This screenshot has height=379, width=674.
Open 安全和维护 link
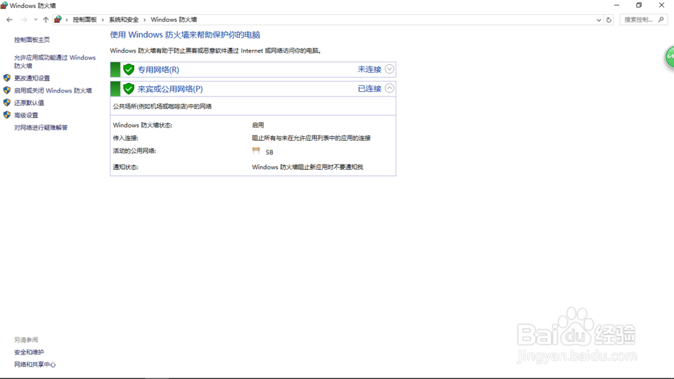pyautogui.click(x=29, y=352)
